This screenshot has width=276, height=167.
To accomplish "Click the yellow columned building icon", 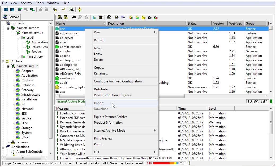I will click(101, 17).
